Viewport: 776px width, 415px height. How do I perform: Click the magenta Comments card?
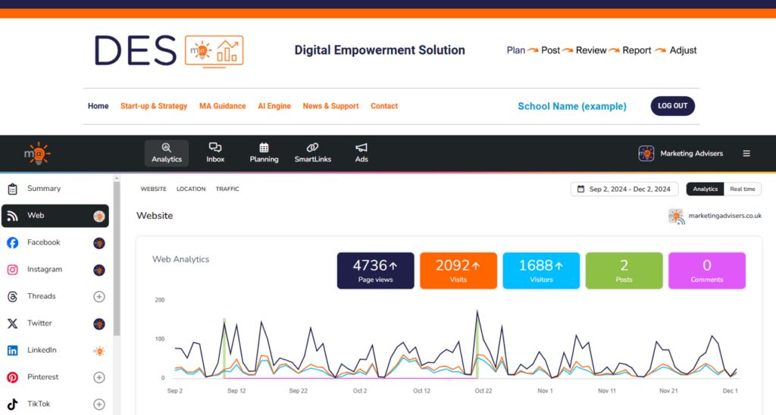(x=707, y=270)
